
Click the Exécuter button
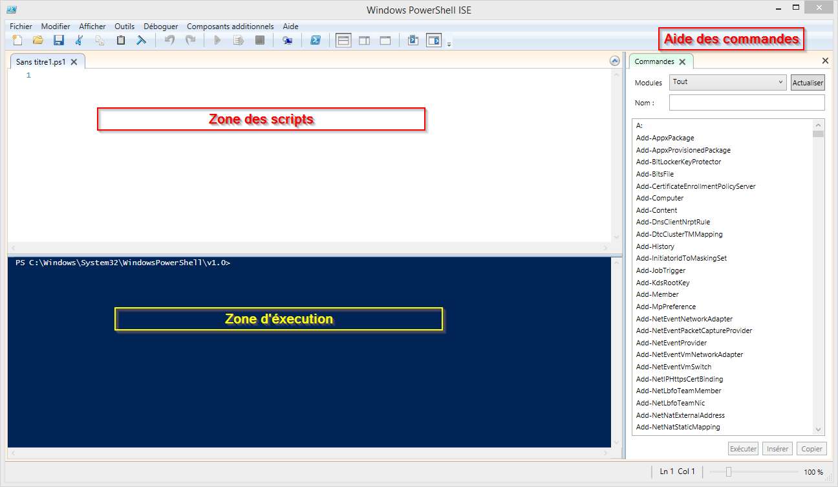[x=743, y=448]
